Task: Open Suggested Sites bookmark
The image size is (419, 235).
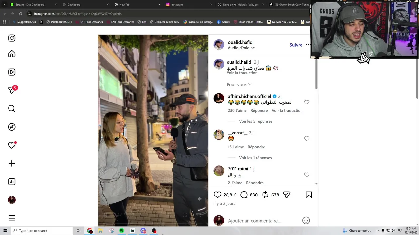Action: click(x=24, y=22)
